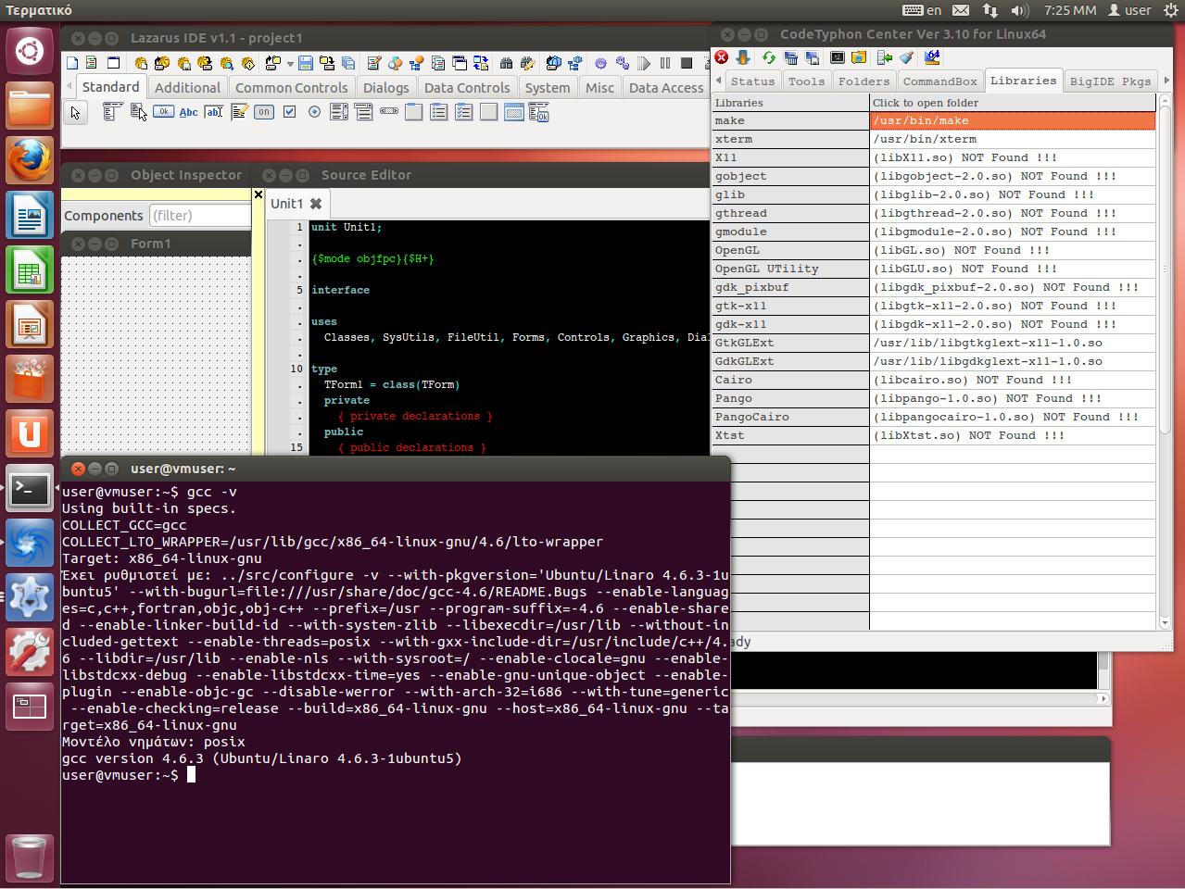Click the 'OpenGL UTility' library row label
1185x889 pixels.
(790, 269)
